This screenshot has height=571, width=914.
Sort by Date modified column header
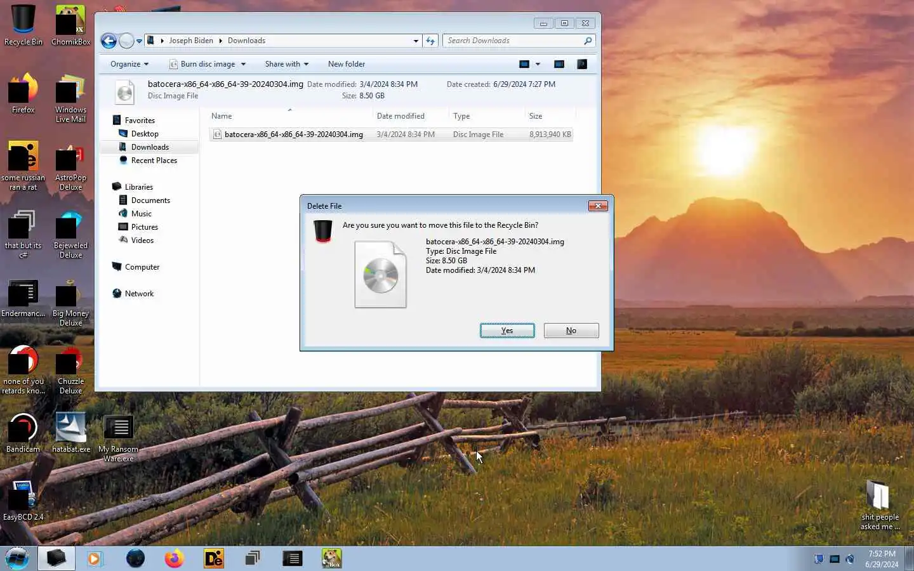click(411, 116)
